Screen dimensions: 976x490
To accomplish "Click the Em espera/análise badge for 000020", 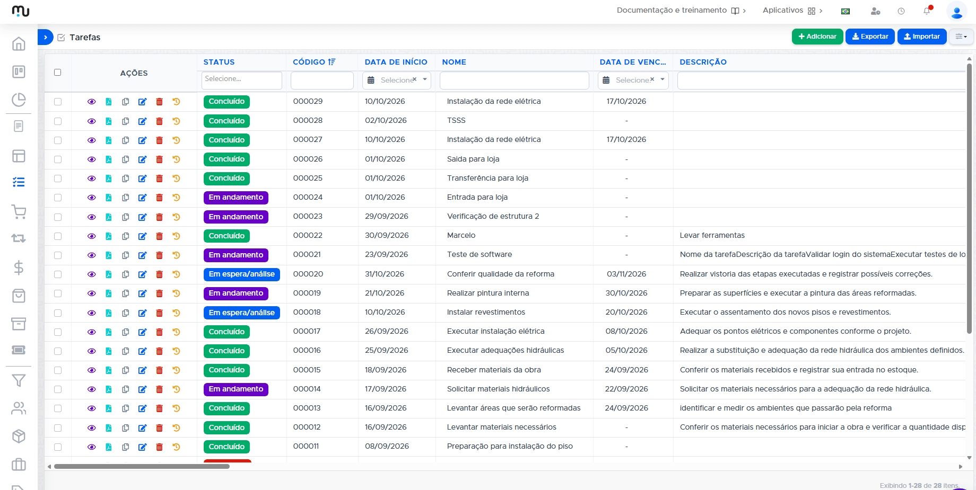I will pyautogui.click(x=241, y=274).
